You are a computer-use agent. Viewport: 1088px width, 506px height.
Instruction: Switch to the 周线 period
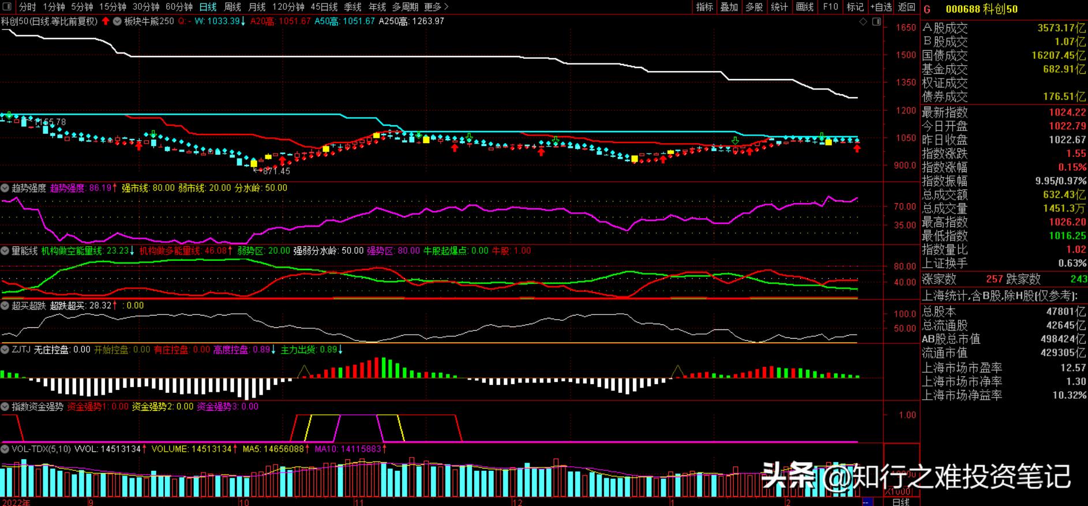232,7
